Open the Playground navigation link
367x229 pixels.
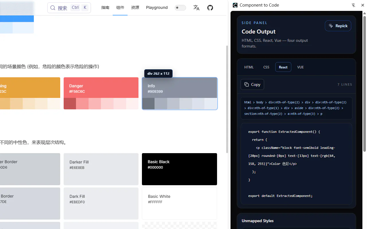click(157, 8)
